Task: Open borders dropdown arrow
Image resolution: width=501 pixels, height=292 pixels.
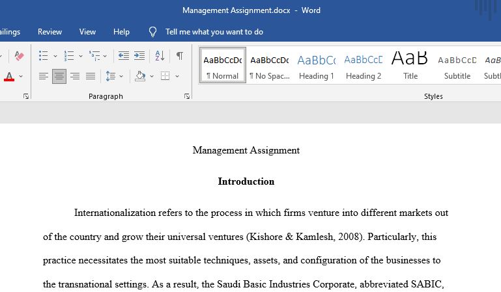Action: 177,76
